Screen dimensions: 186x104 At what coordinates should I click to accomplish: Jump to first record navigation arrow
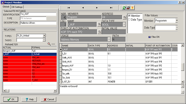click(x=69, y=8)
